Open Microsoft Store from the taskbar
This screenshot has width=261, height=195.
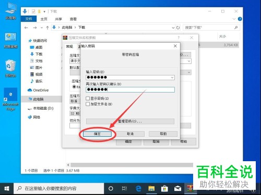coord(164,189)
